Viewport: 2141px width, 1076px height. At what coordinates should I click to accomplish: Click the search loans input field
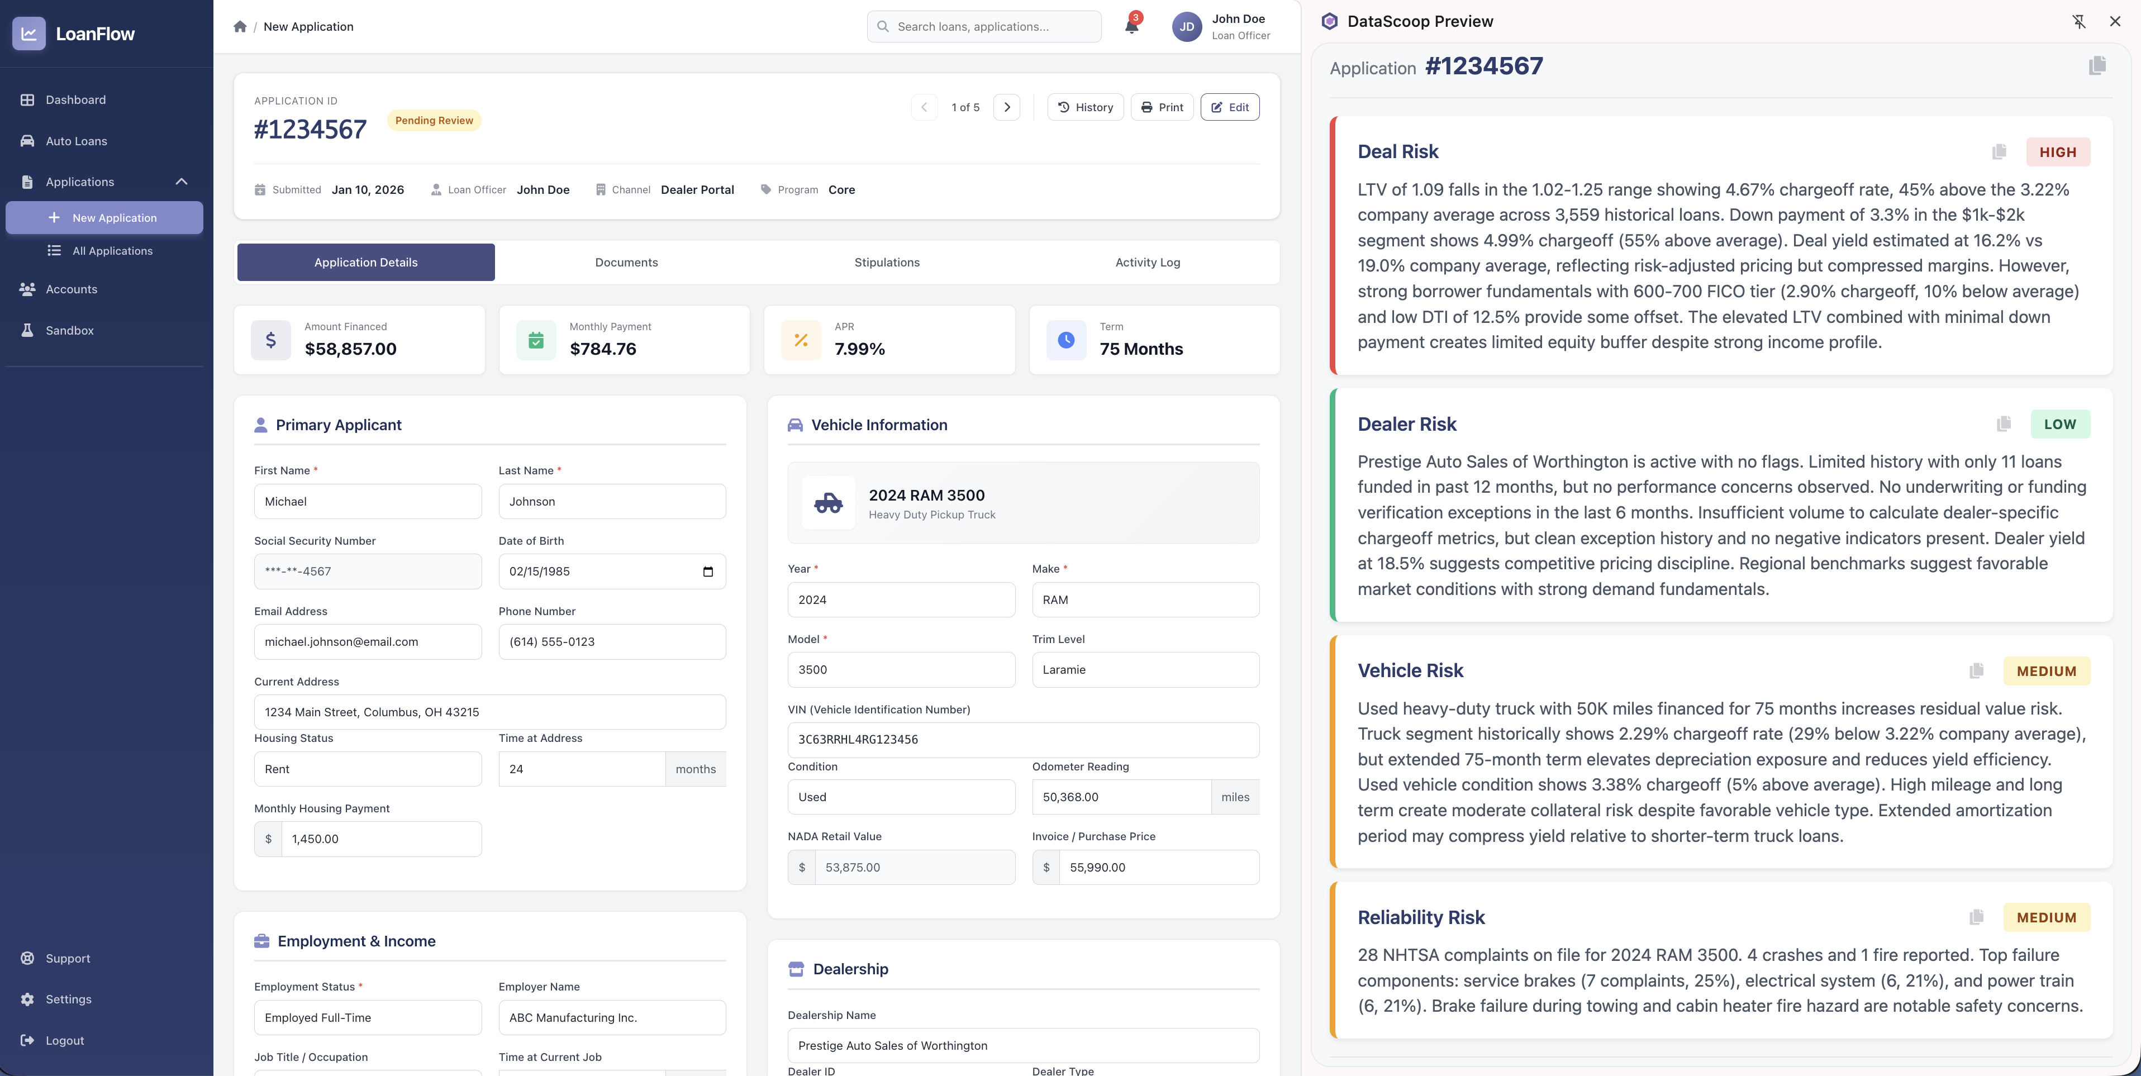point(984,27)
